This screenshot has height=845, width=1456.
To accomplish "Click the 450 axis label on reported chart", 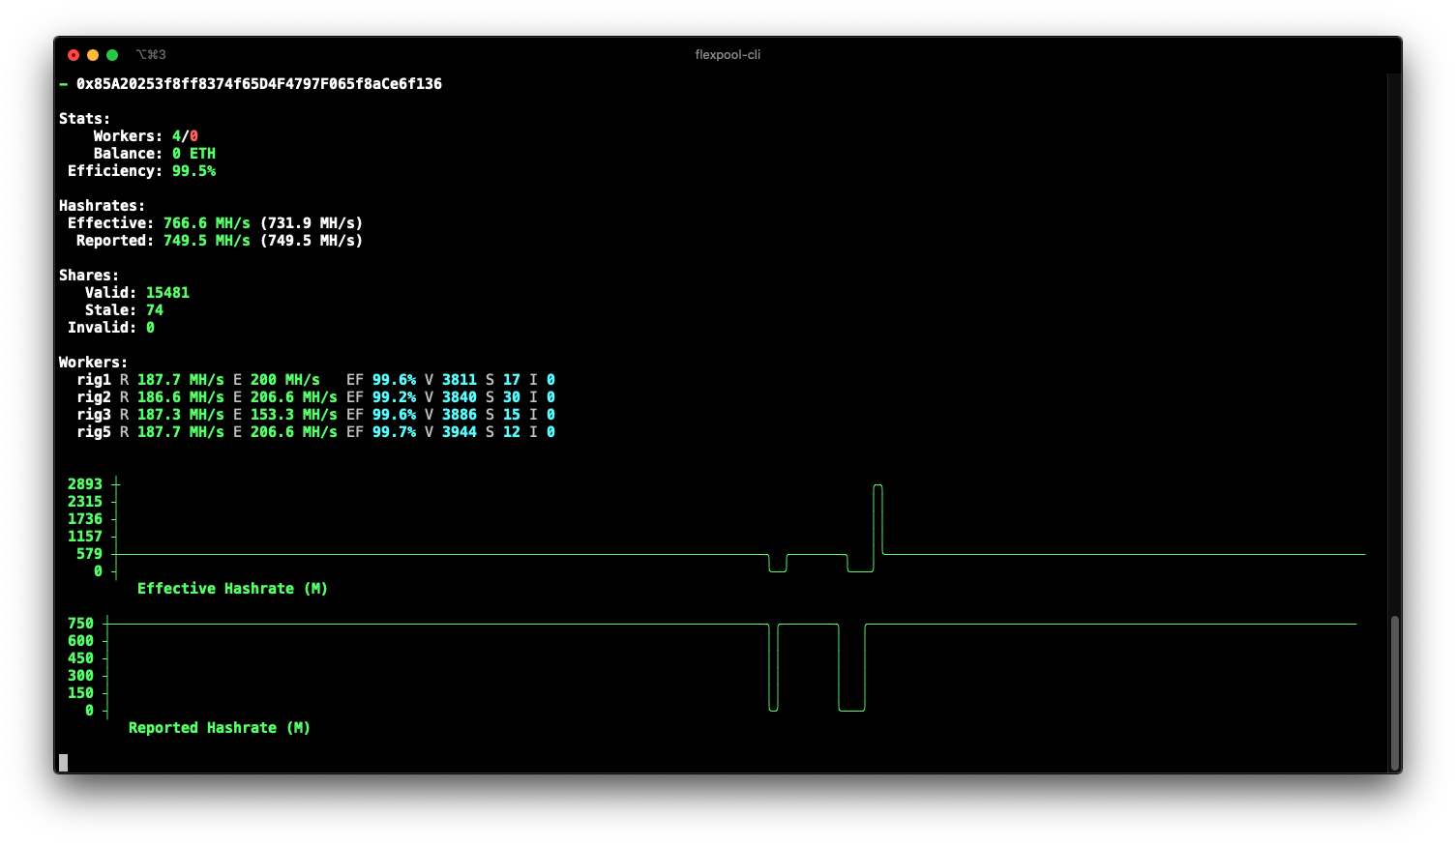I will pyautogui.click(x=80, y=658).
